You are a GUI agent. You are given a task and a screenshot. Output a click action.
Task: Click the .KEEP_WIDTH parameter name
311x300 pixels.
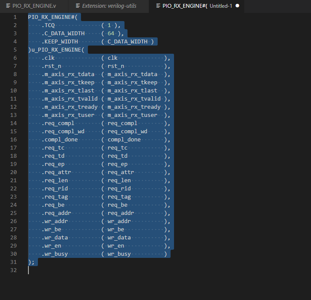[x=60, y=42]
